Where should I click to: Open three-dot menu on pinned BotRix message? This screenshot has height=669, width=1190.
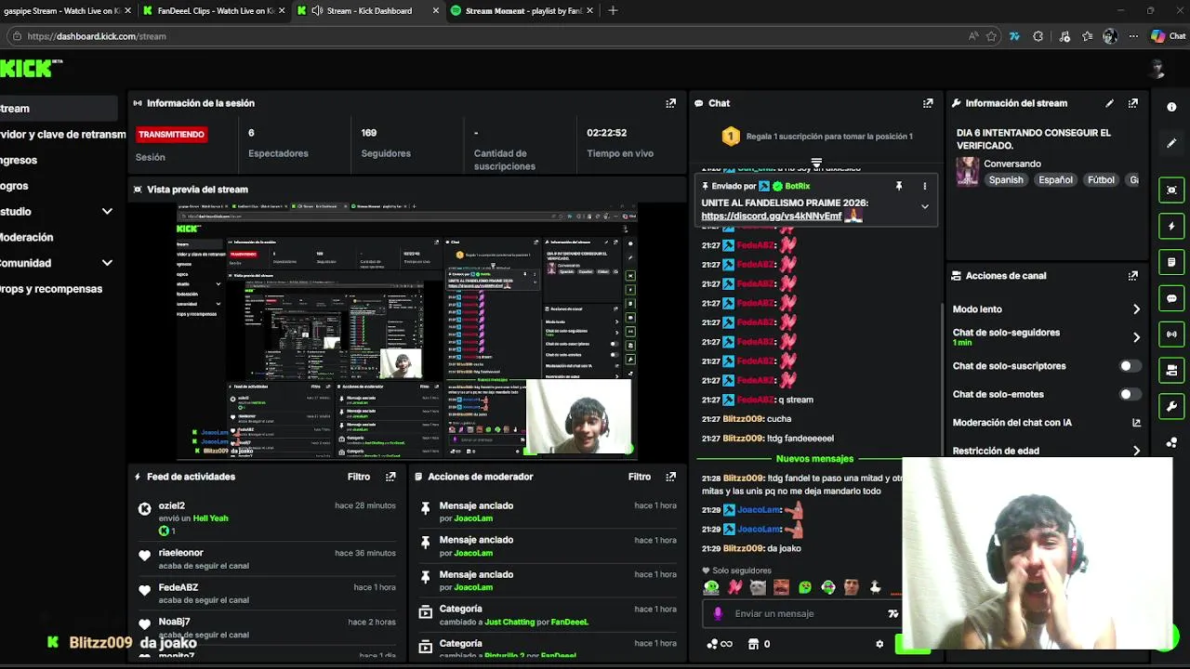click(924, 186)
